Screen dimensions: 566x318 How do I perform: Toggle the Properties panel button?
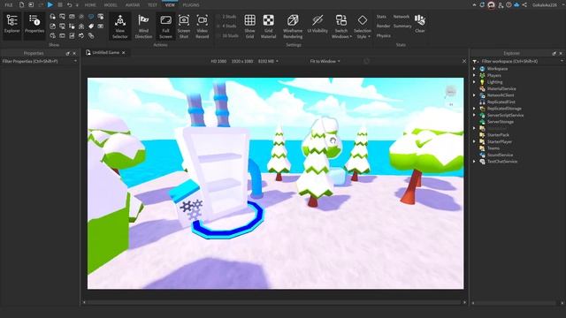click(34, 25)
